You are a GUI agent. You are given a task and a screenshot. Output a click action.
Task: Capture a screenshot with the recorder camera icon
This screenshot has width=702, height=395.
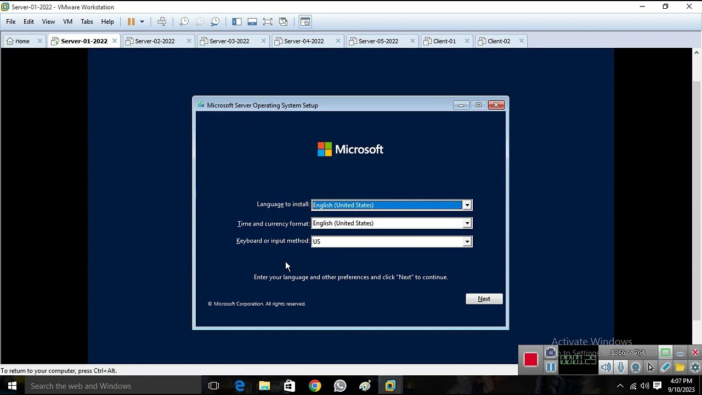[551, 353]
